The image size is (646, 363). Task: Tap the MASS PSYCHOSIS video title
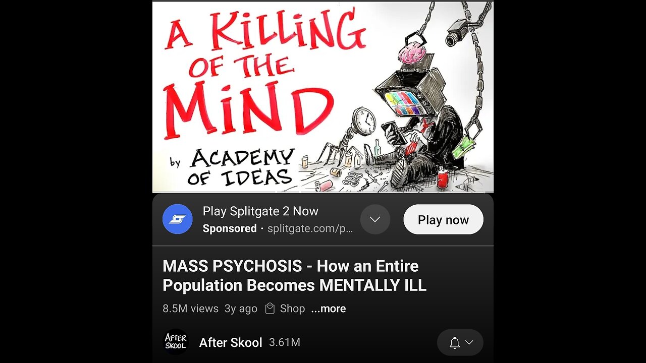click(294, 276)
